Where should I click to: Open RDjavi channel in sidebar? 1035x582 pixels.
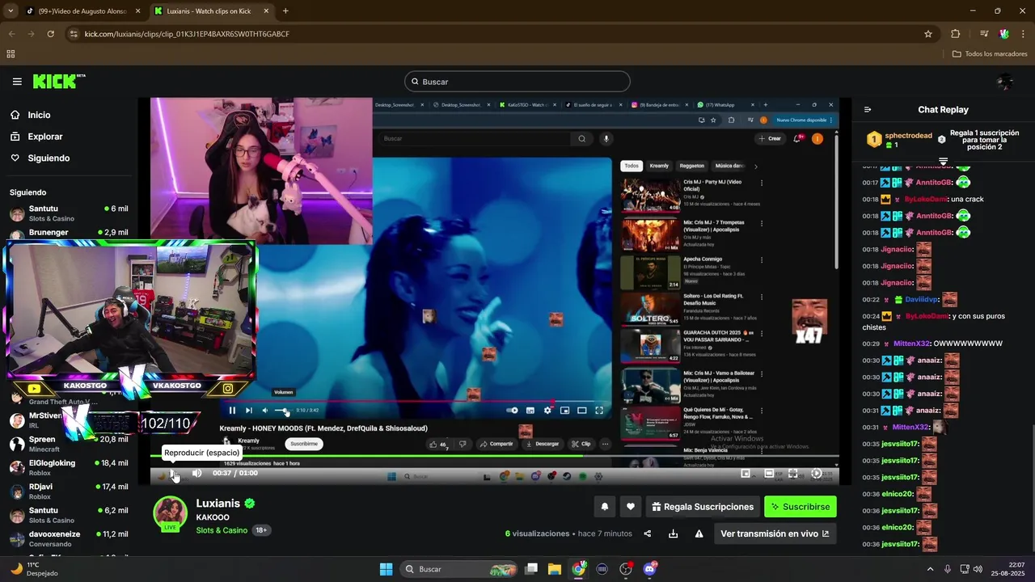[68, 491]
